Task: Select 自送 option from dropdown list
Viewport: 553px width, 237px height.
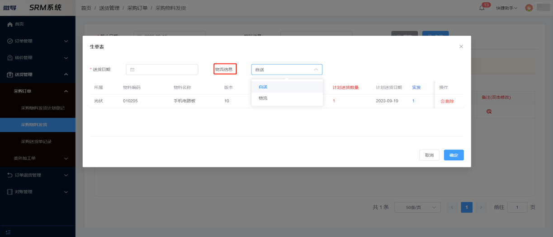Action: coord(263,87)
